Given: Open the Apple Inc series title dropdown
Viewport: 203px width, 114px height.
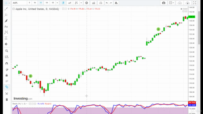Looking at the screenshot, I should click(60, 9).
